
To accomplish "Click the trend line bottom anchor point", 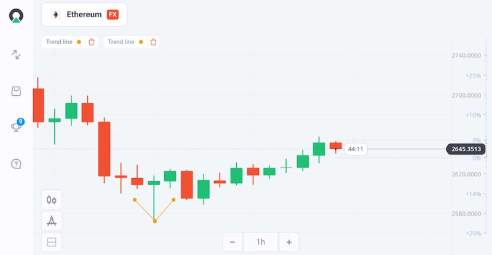I will pos(154,221).
